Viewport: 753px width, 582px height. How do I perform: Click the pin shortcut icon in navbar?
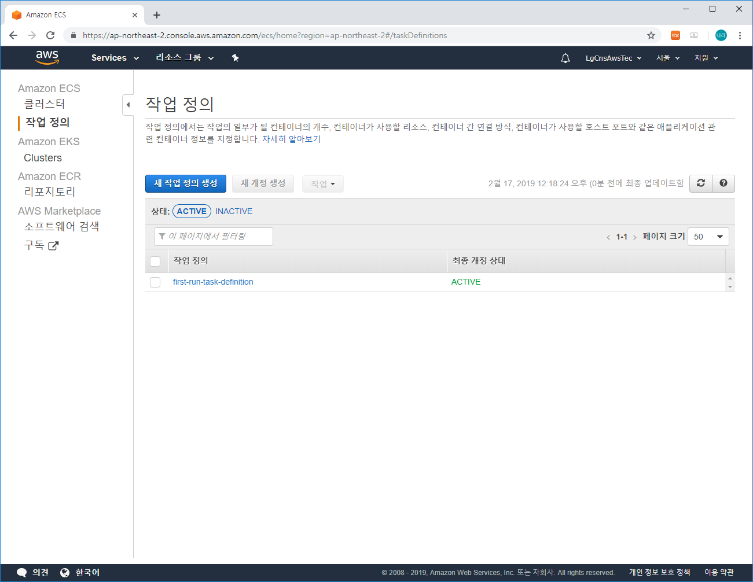[235, 58]
